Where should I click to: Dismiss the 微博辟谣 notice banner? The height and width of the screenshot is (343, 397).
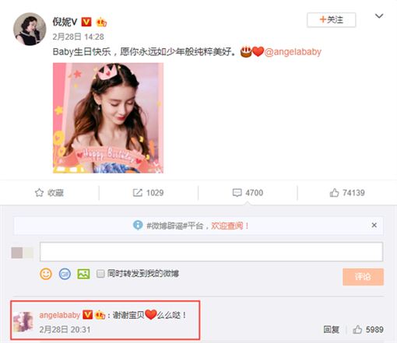click(x=374, y=225)
